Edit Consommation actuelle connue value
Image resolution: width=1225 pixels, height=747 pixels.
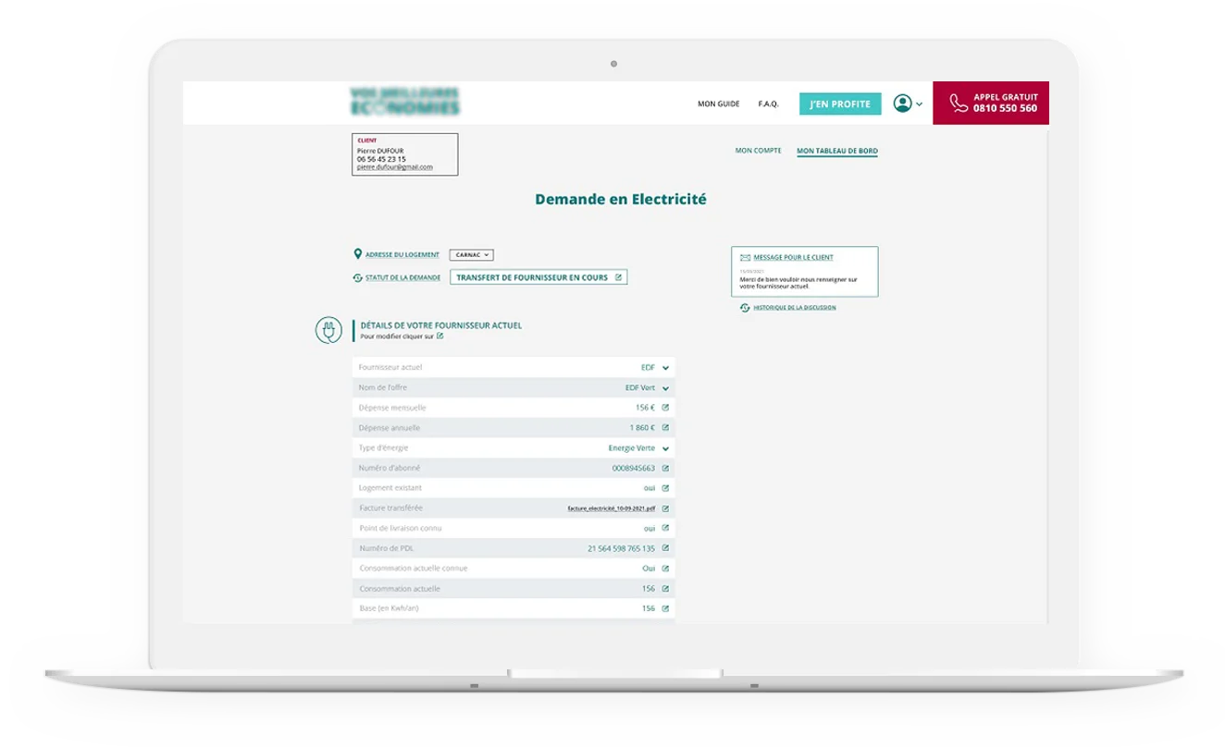click(x=665, y=569)
